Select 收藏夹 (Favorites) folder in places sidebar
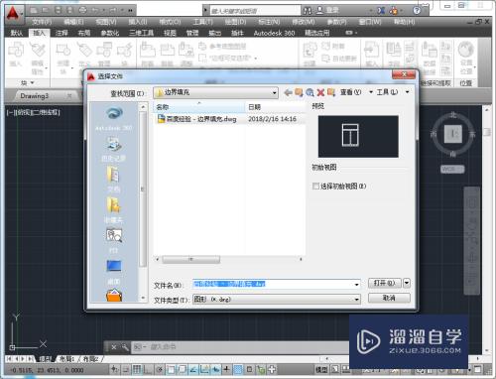Viewport: 496px width, 379px height. pyautogui.click(x=114, y=209)
